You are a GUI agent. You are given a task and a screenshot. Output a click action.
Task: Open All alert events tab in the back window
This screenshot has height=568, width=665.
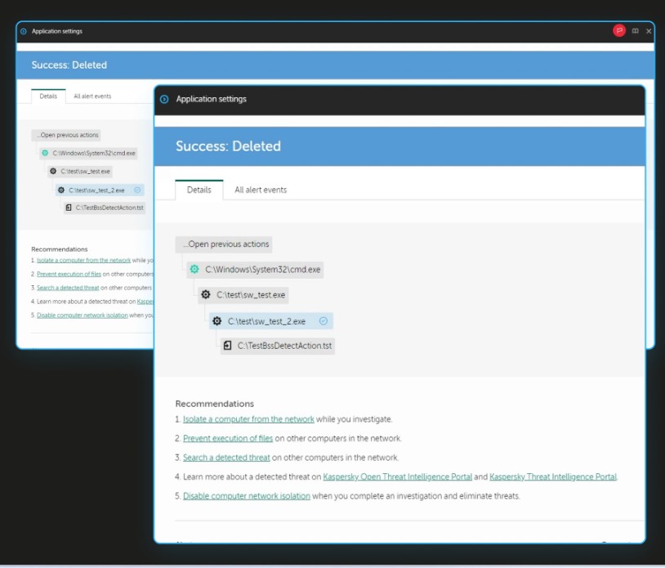(92, 96)
